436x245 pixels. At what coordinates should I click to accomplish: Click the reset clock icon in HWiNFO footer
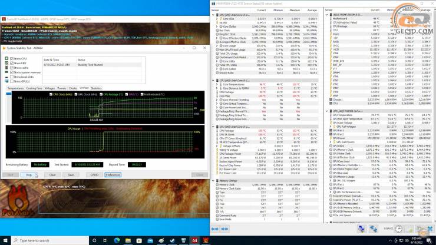click(x=399, y=229)
